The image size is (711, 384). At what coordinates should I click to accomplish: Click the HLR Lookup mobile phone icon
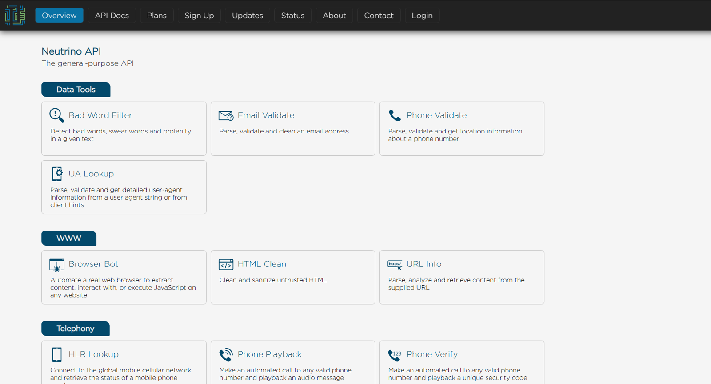coord(57,355)
